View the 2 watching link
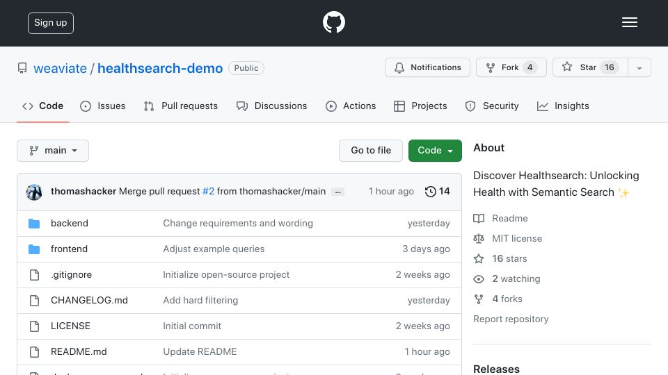 [x=507, y=279]
